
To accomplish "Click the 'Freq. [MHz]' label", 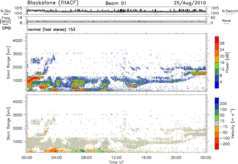I will pos(5,20).
